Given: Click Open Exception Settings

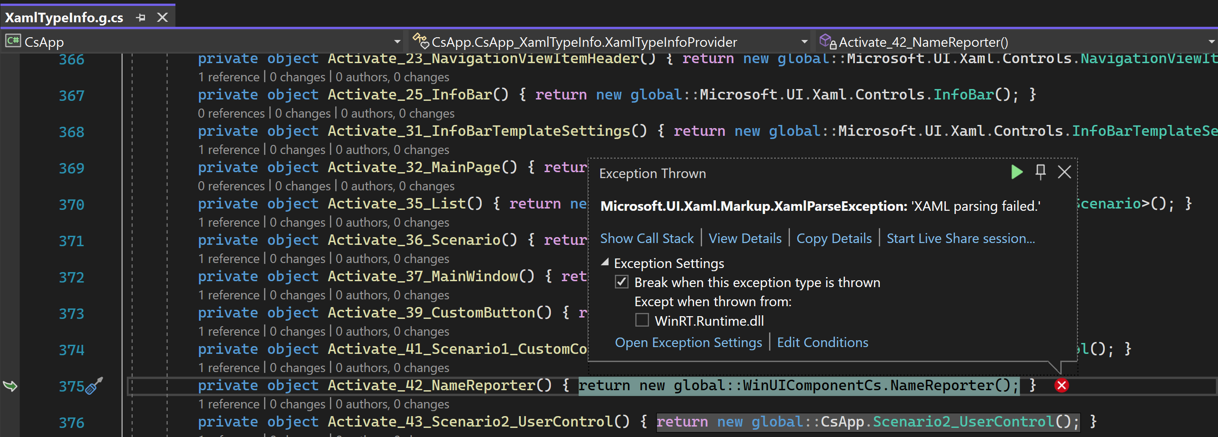Looking at the screenshot, I should 688,343.
